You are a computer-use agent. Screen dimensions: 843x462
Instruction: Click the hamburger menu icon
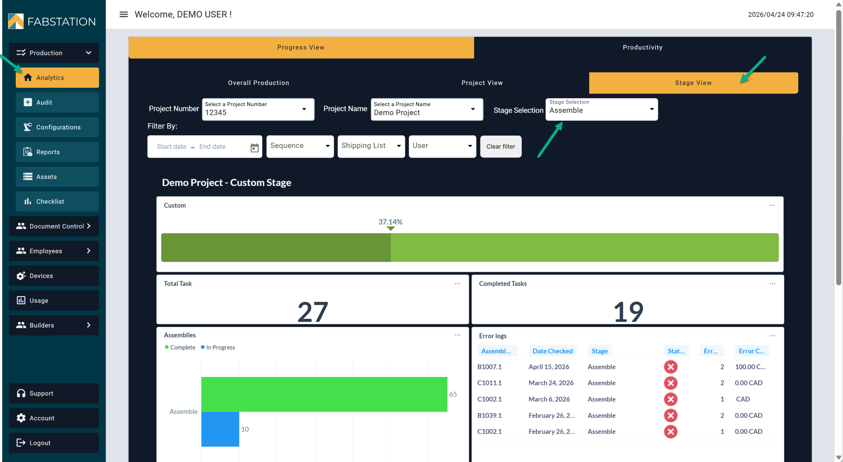pos(123,14)
